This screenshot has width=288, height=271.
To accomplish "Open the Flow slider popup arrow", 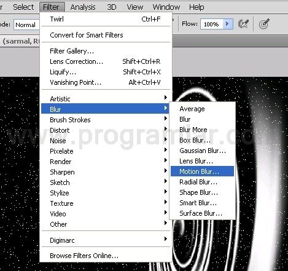I will point(228,24).
